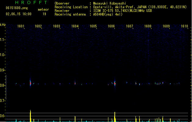Click the yellow power spike at 1606

pos(115,117)
